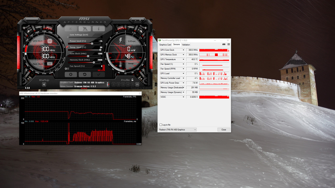Click the Frametime graph in the hardware monitor
335x188 pixels.
pyautogui.click(x=81, y=133)
